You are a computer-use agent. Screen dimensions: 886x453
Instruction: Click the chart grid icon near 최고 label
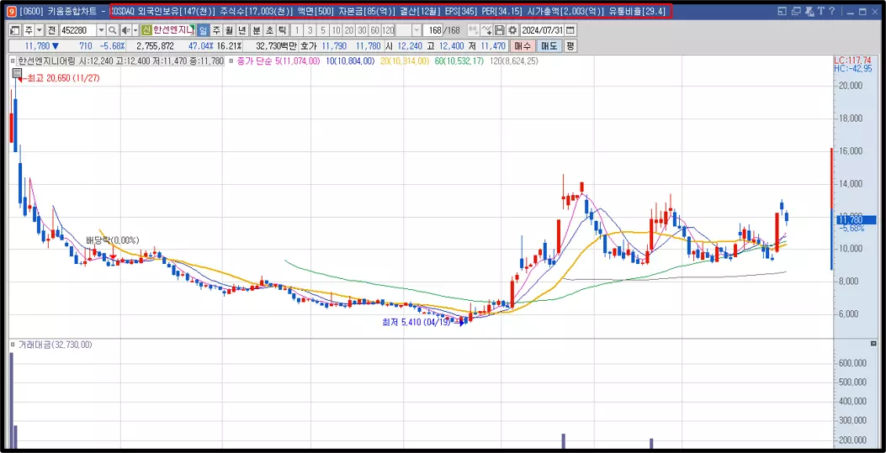(x=17, y=73)
